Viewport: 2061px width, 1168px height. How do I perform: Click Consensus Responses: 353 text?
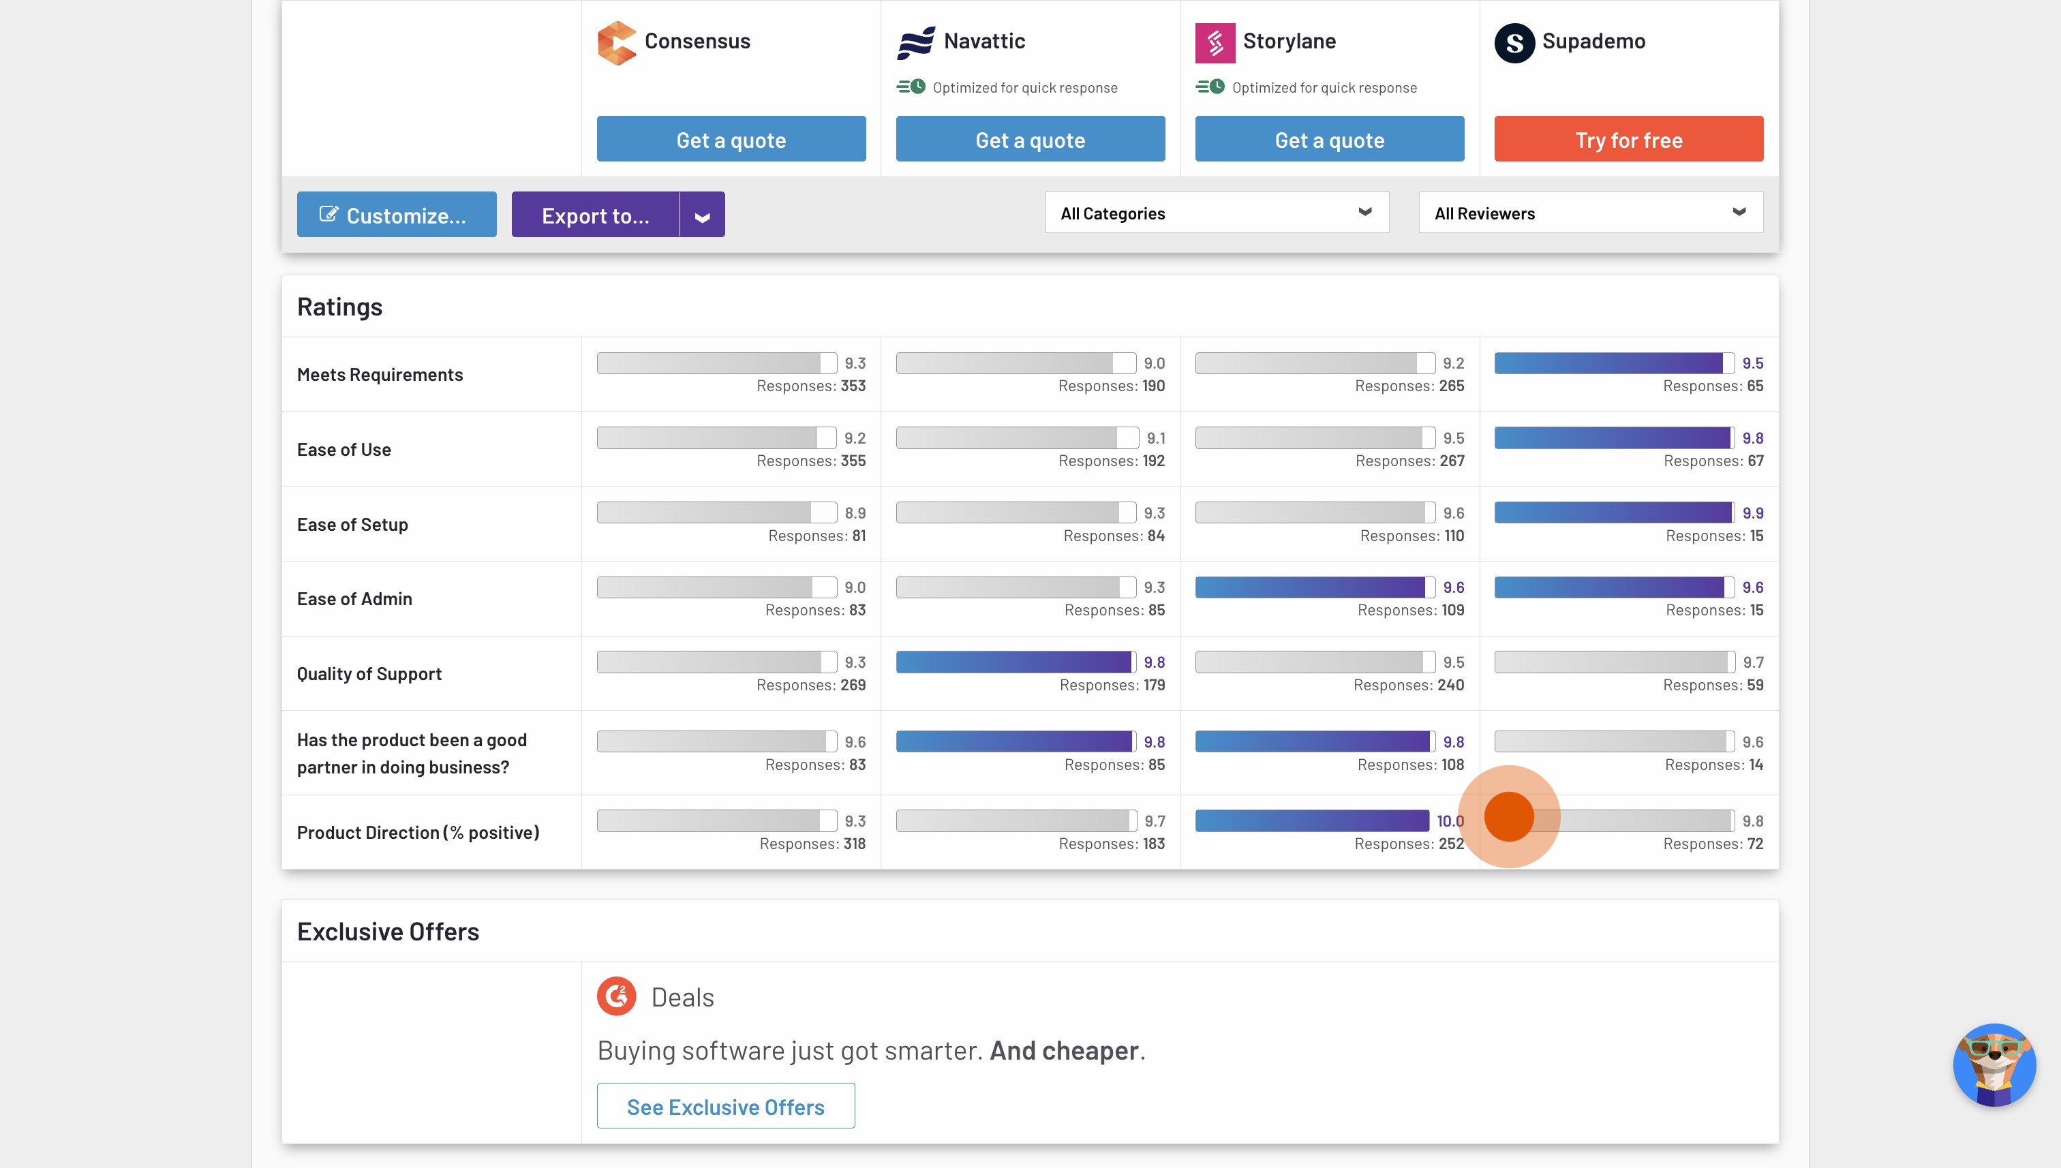(810, 386)
